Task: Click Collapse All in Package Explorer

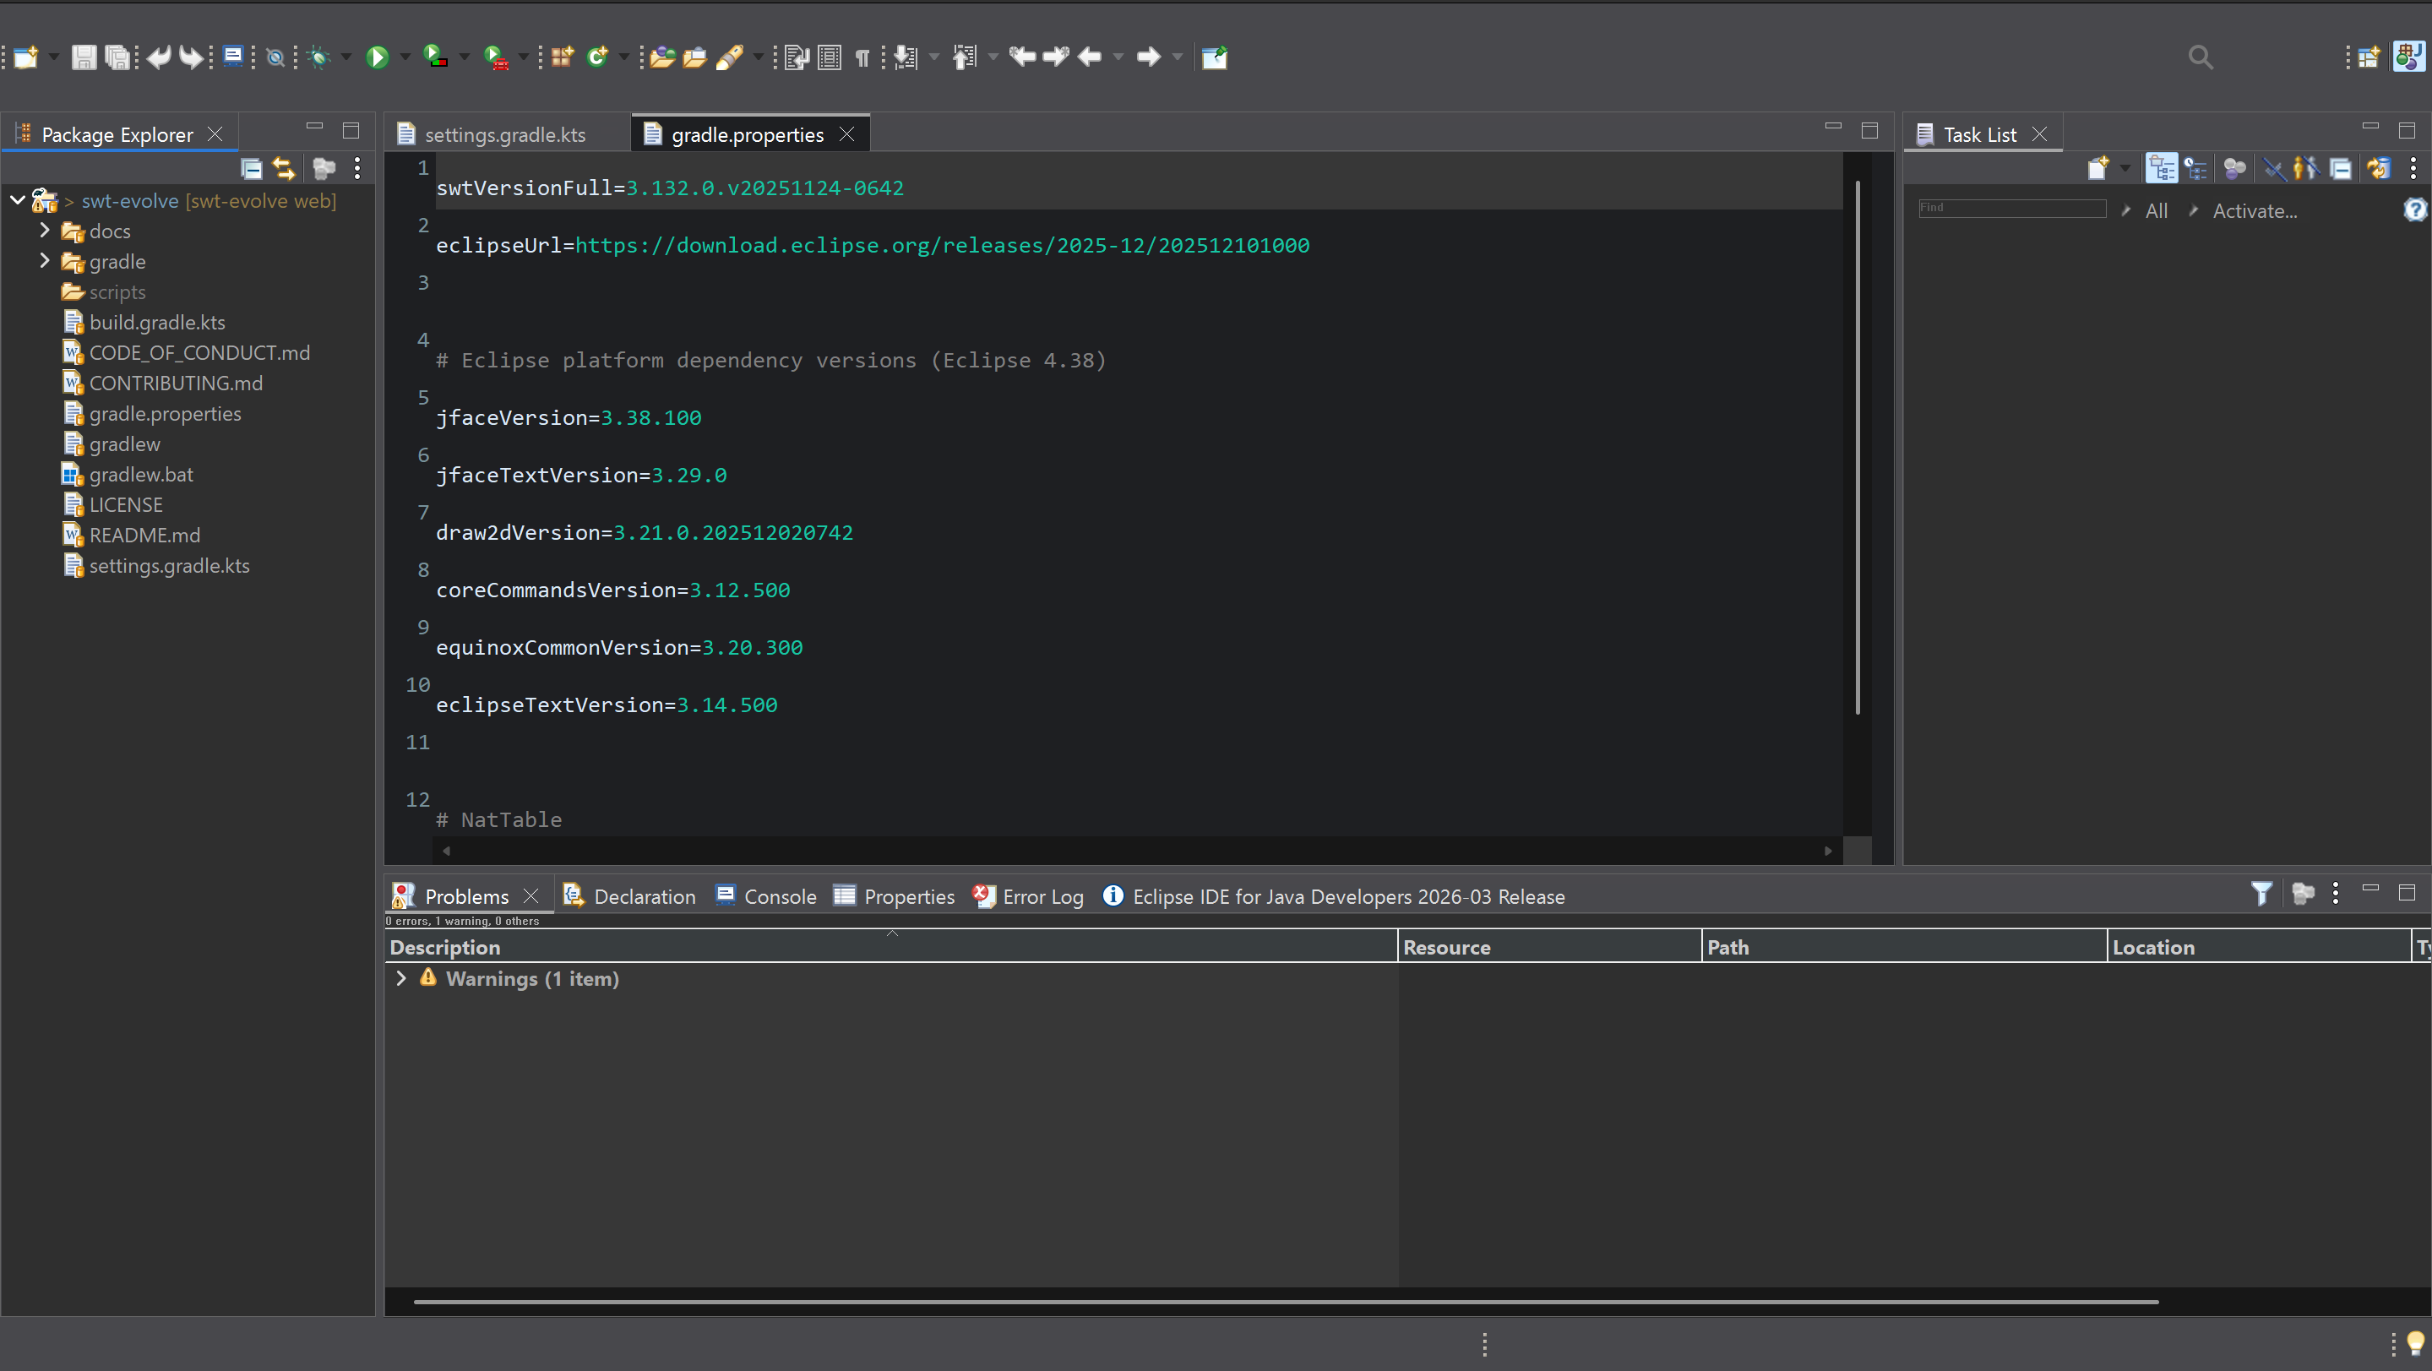Action: point(251,169)
